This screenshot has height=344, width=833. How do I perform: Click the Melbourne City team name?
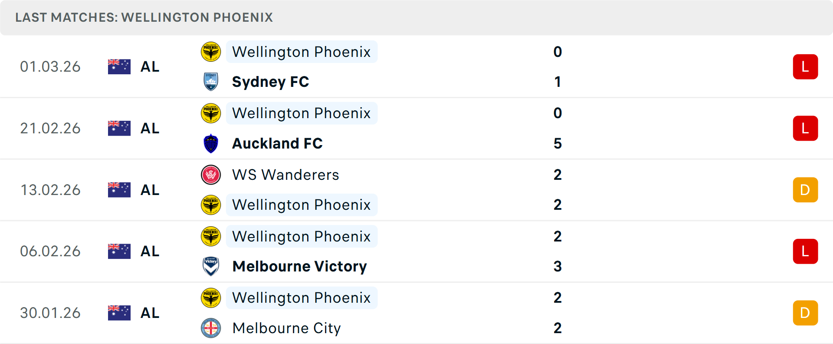click(286, 328)
